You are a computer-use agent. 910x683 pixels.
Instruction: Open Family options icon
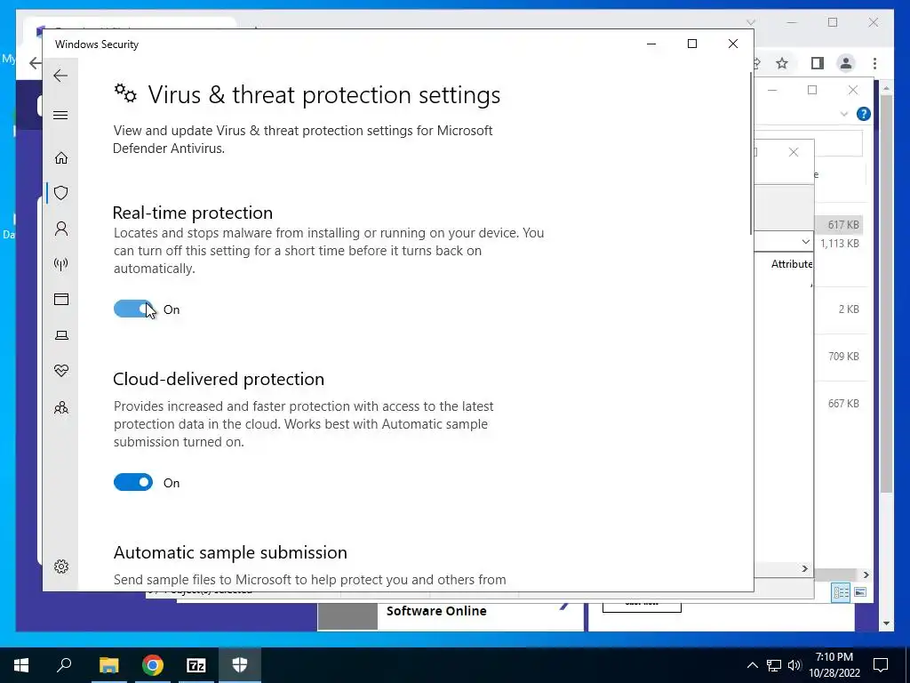point(61,407)
